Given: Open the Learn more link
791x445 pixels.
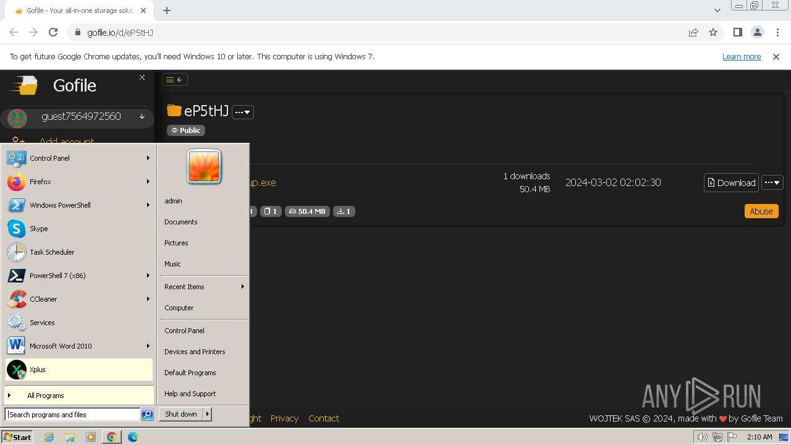Looking at the screenshot, I should click(742, 56).
